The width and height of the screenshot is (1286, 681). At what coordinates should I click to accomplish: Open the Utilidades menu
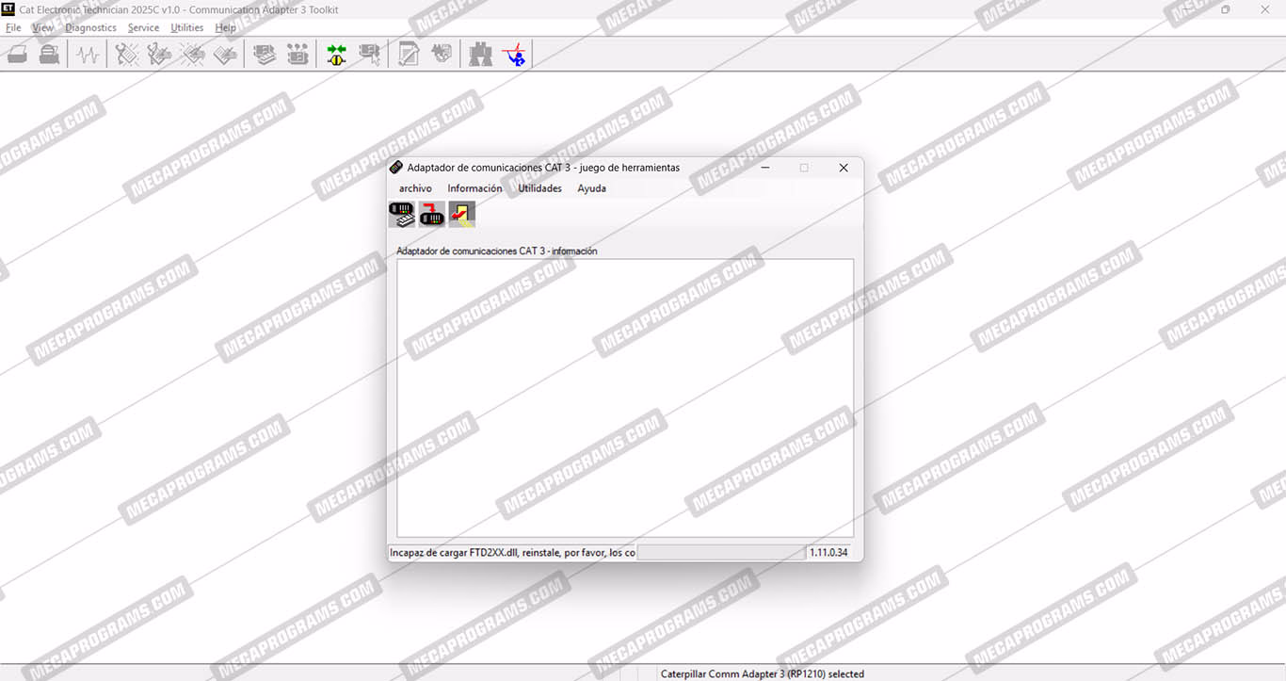click(x=539, y=188)
